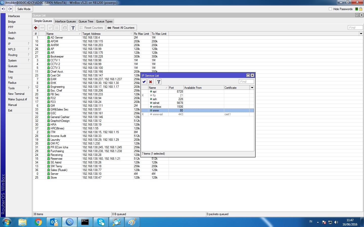Open Paint from taskbar

point(132,222)
